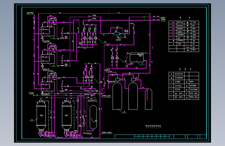Viewport: 225px width, 146px height.
Task: Click callout number 6 below tall tank
Action: click(124, 112)
